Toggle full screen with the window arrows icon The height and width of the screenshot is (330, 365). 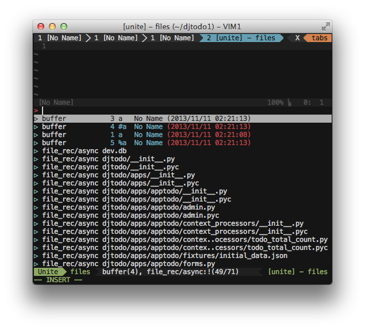coord(326,26)
